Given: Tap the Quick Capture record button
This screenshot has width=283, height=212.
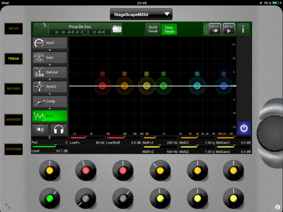Looking at the screenshot, I should click(215, 29).
